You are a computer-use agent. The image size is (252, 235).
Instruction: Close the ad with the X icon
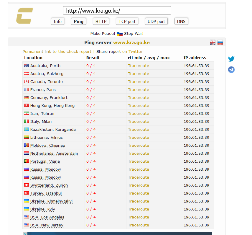pyautogui.click(x=25, y=234)
